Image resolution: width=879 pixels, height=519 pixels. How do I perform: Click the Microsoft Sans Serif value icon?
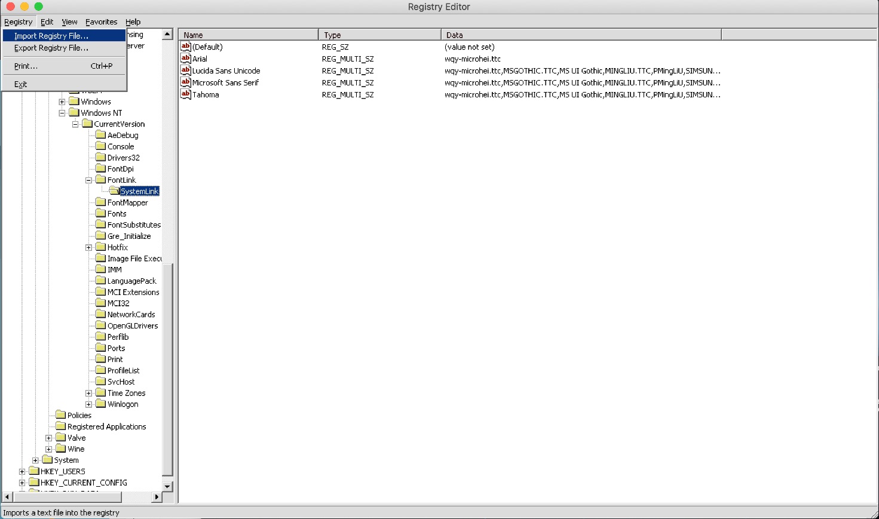pos(185,82)
